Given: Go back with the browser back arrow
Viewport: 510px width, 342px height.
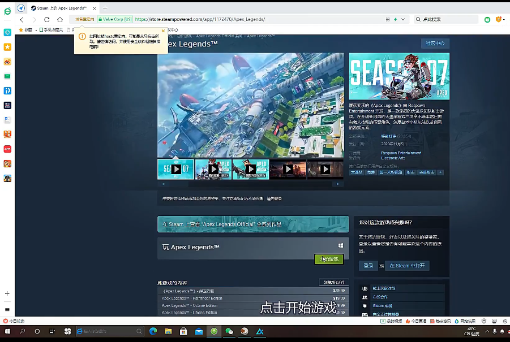Looking at the screenshot, I should point(22,19).
